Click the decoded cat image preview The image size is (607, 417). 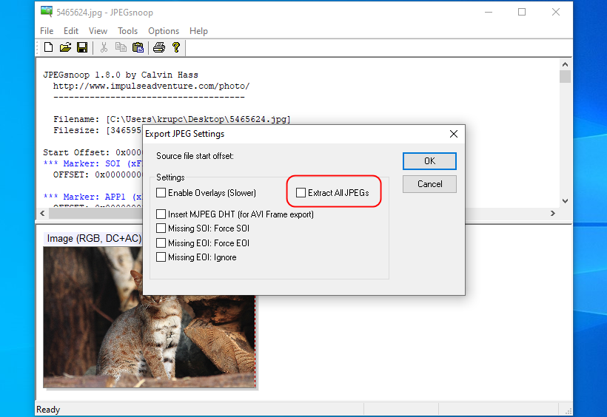[150, 317]
